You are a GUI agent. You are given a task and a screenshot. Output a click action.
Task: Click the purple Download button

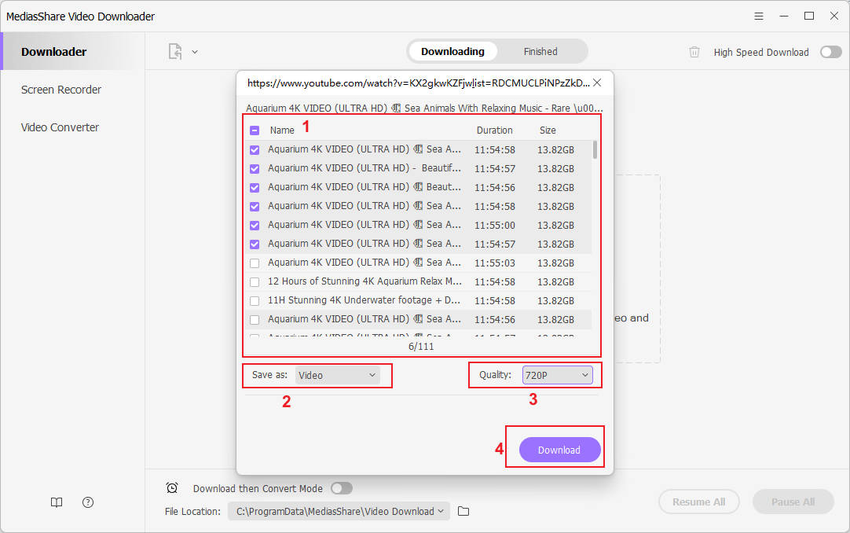click(x=559, y=450)
